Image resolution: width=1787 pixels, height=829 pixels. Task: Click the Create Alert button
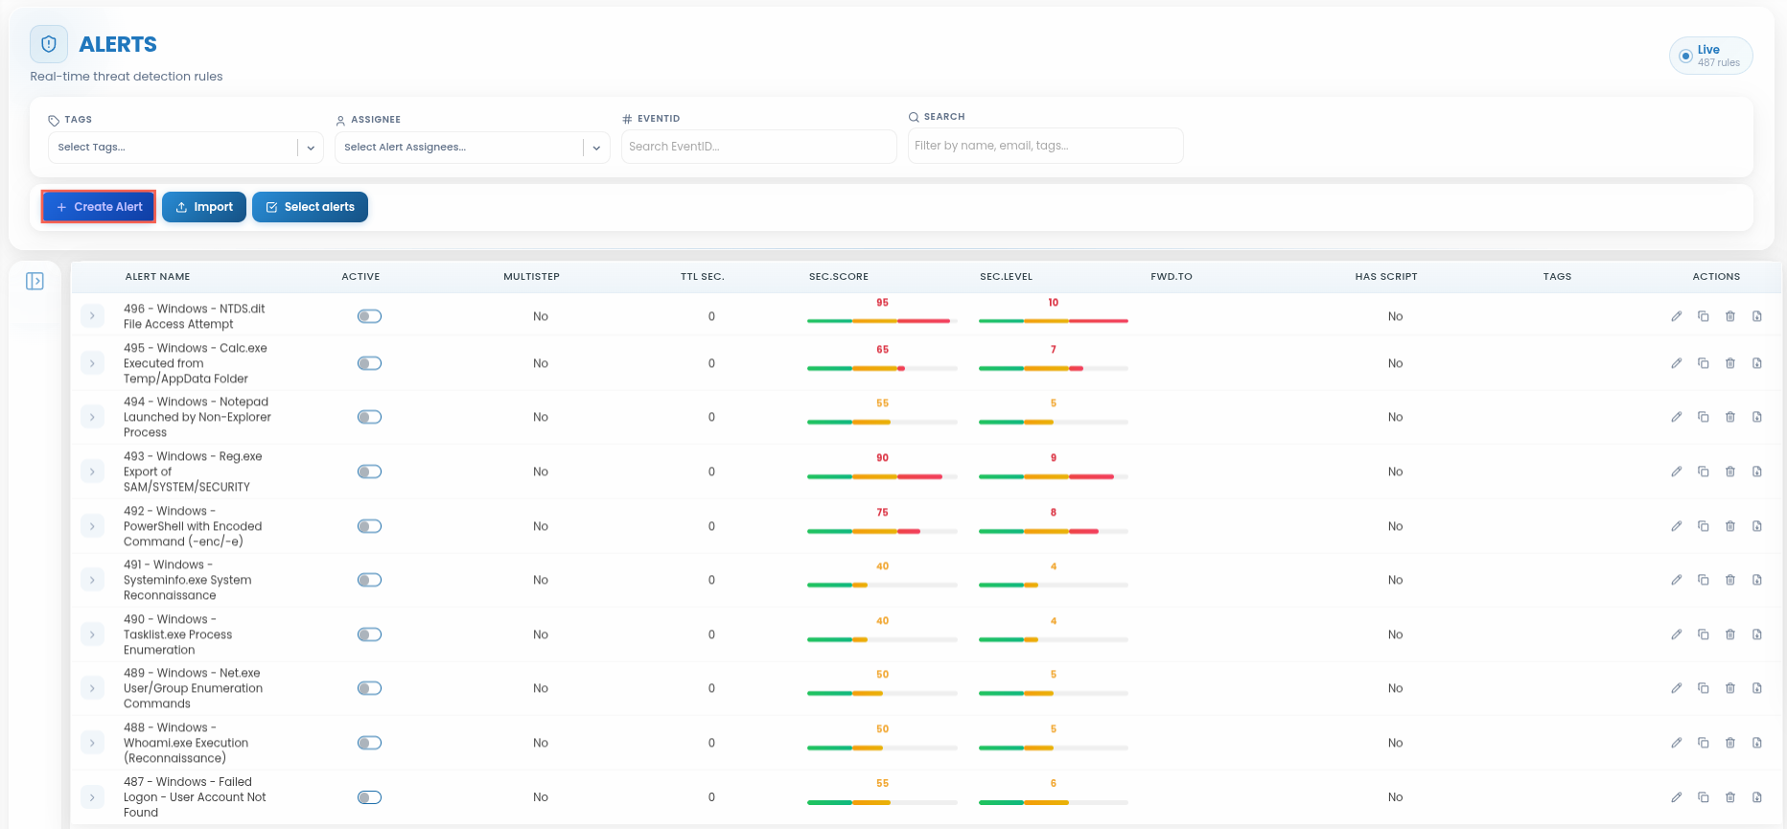(99, 207)
